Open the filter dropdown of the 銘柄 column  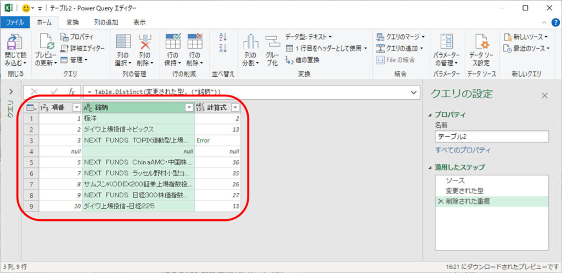[189, 107]
